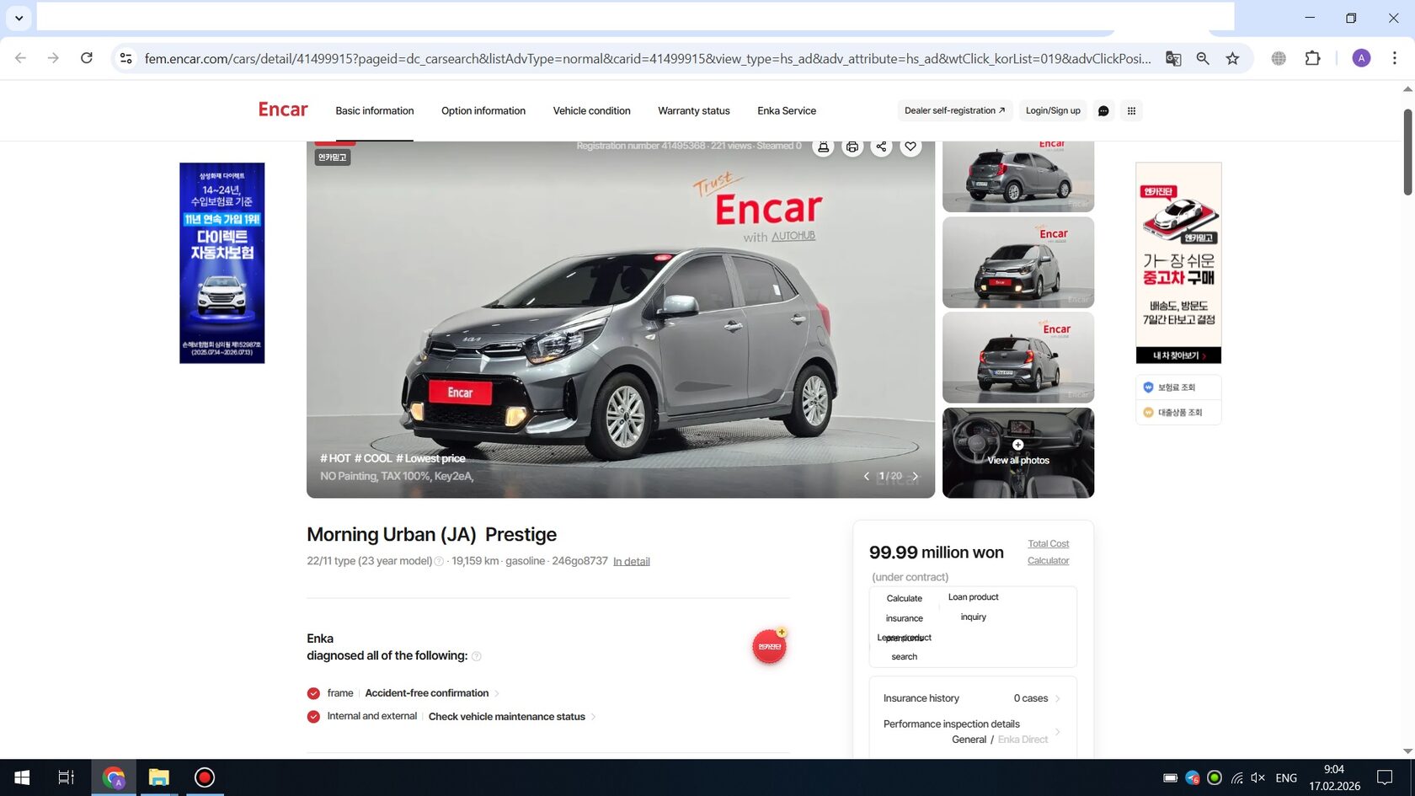The image size is (1415, 796).
Task: Click Login/Sign up button
Action: (1053, 110)
